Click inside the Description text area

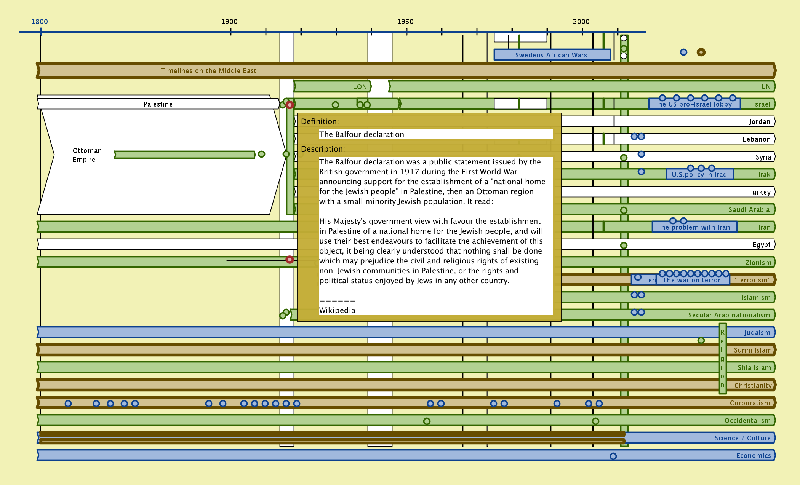(x=435, y=236)
